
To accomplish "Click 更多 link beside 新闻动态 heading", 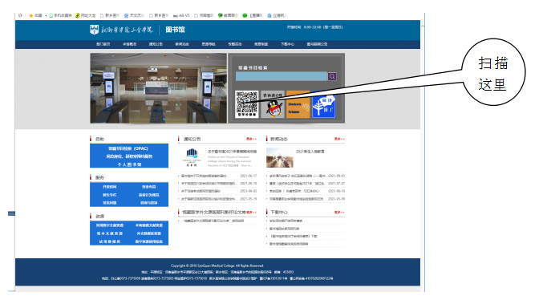I will [x=339, y=139].
